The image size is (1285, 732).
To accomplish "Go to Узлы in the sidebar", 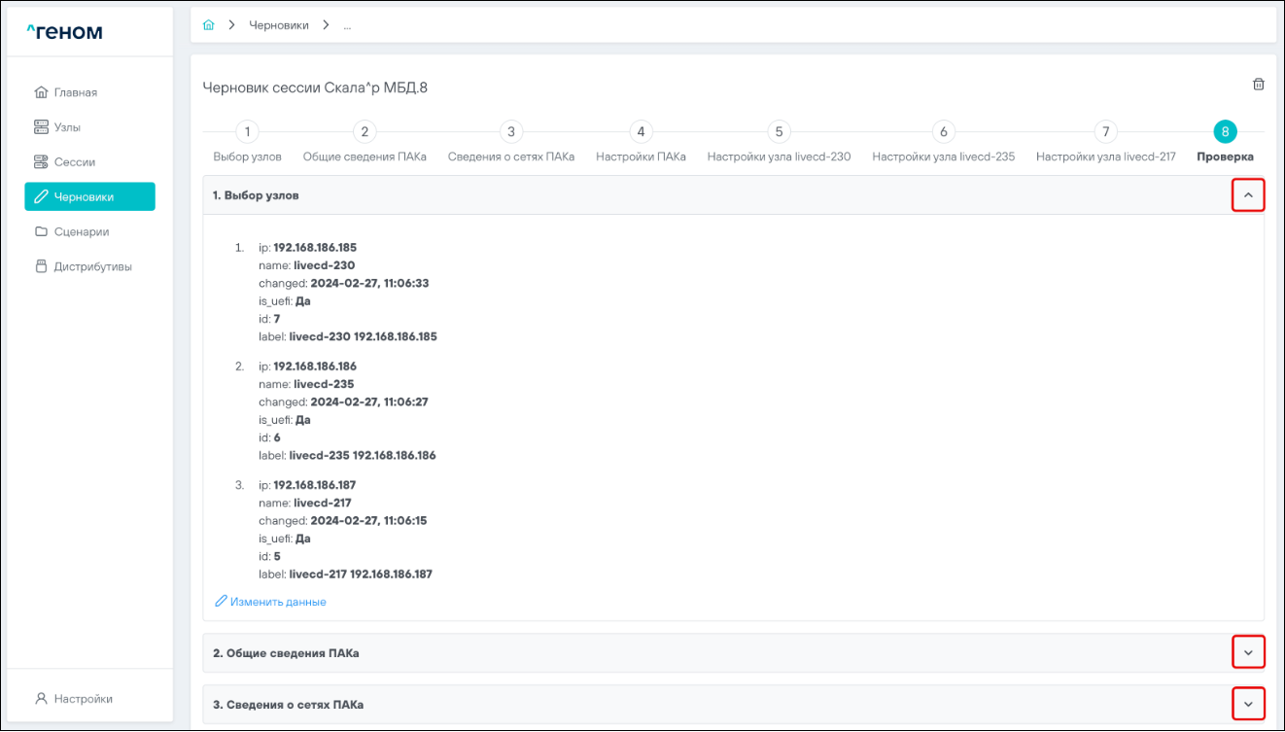I will pos(67,127).
